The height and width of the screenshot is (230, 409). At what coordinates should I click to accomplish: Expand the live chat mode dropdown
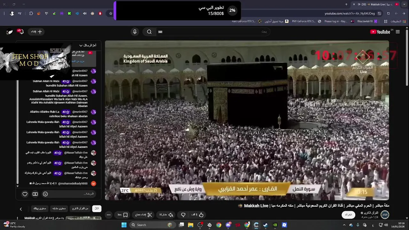(x=88, y=45)
